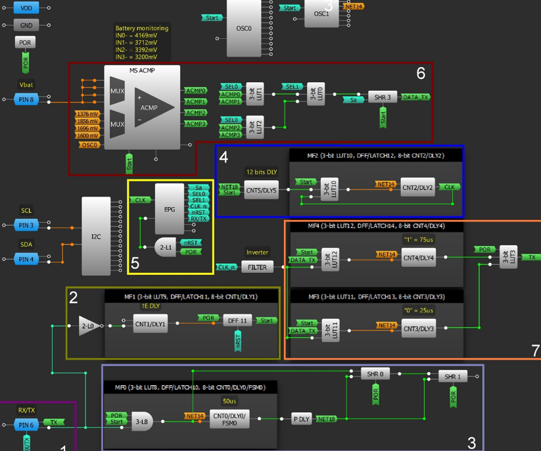Select PIN 8 labeled Vbat
Screen dimensions: 541x451
[x=26, y=99]
